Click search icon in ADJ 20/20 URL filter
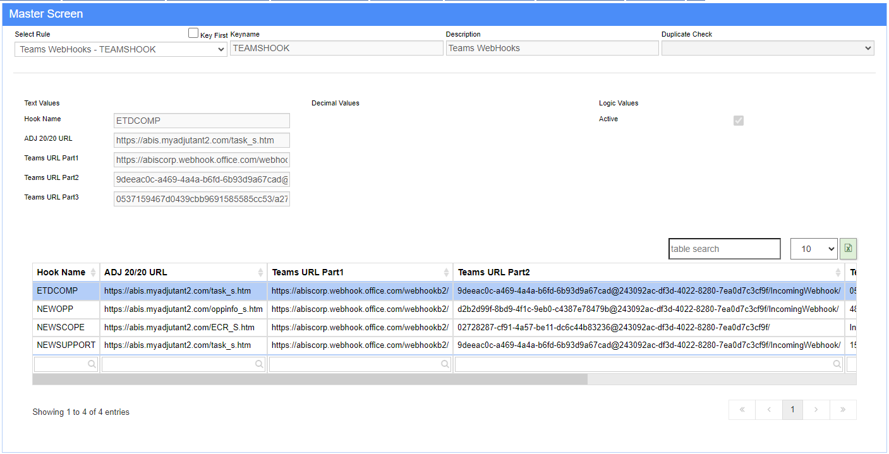 pos(259,364)
